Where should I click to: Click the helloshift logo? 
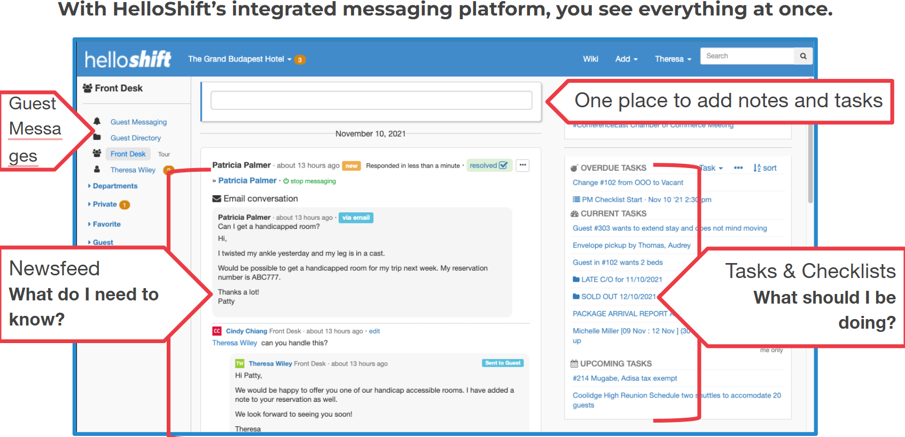coord(128,59)
